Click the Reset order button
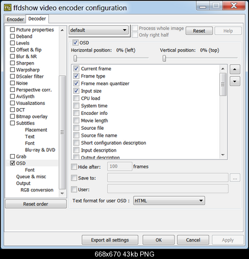Viewport: 249px width, 259px height. [x=35, y=204]
